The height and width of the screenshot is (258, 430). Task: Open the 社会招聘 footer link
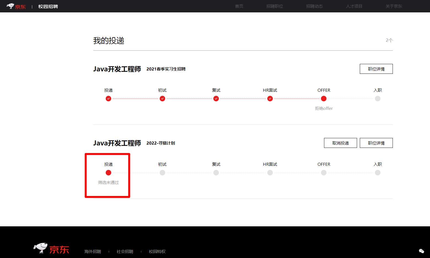pyautogui.click(x=125, y=252)
